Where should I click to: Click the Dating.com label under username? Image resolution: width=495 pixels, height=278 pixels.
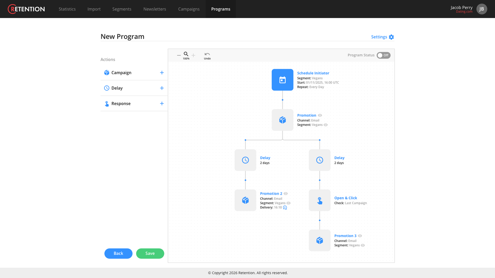coord(464,12)
